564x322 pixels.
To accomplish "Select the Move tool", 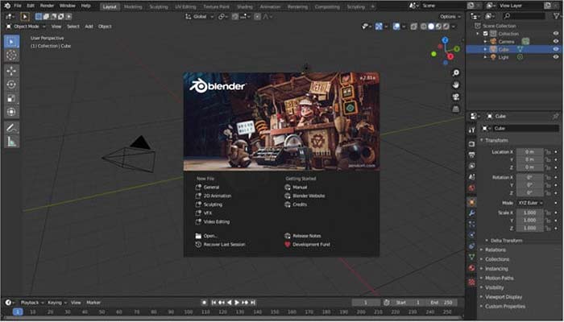I will point(11,70).
